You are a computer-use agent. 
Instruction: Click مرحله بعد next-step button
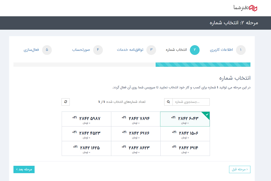tap(24, 169)
